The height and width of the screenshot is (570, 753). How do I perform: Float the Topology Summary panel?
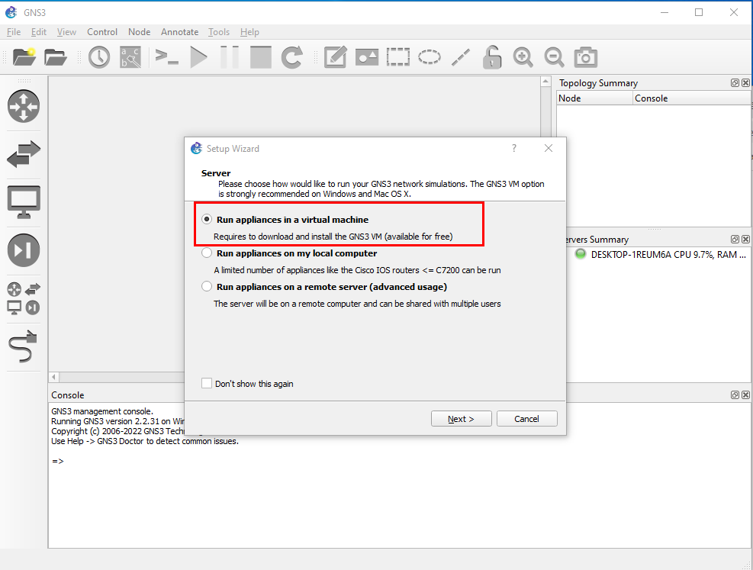point(735,82)
